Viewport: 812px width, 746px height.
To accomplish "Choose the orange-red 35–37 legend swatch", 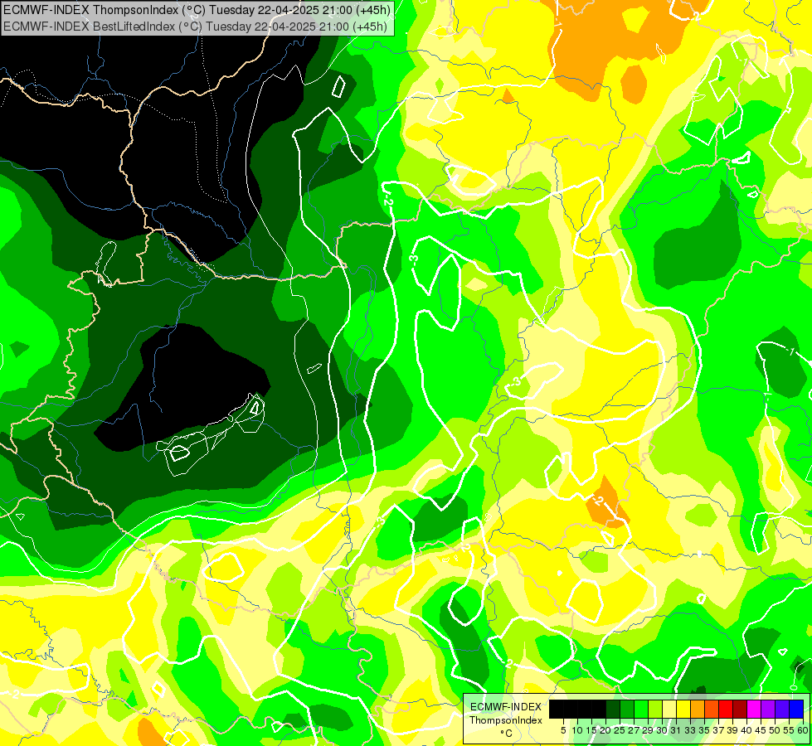I will point(711,710).
